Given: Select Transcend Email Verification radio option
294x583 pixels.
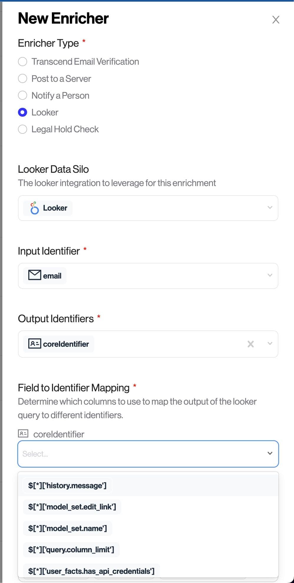Looking at the screenshot, I should [x=23, y=62].
